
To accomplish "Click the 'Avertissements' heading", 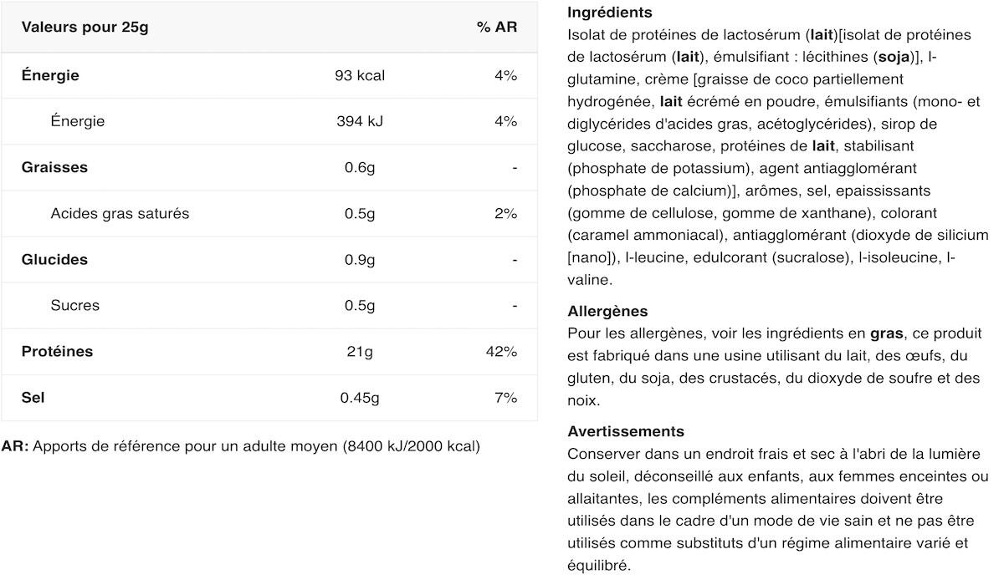I will pyautogui.click(x=626, y=431).
